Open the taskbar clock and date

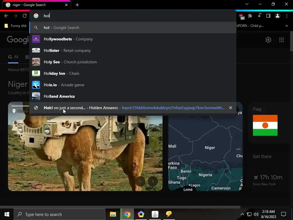tap(268, 214)
